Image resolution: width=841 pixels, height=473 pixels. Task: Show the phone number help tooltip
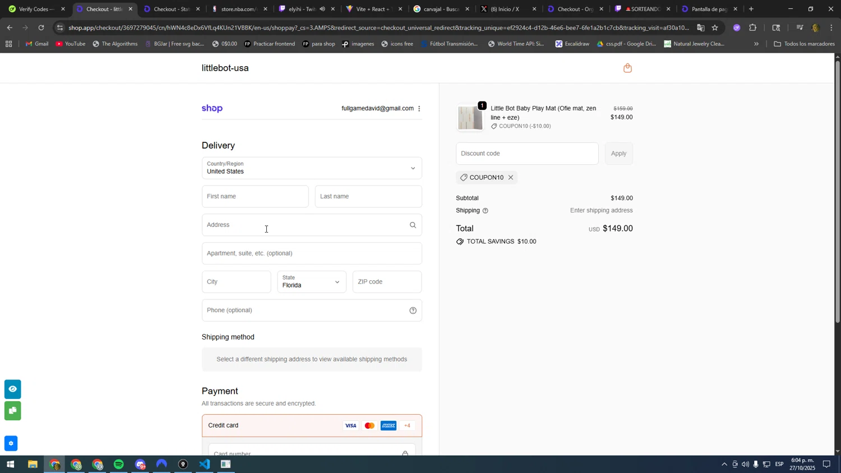coord(413,310)
